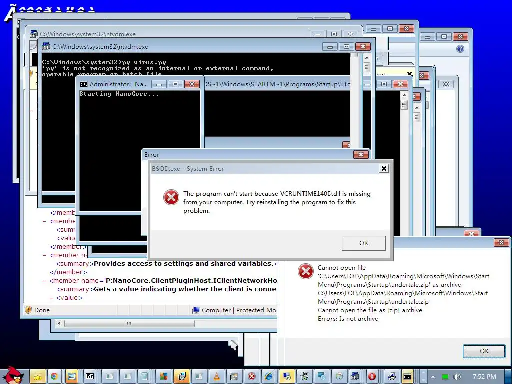Click the error icon in the undertale.zip dialog

[x=306, y=271]
